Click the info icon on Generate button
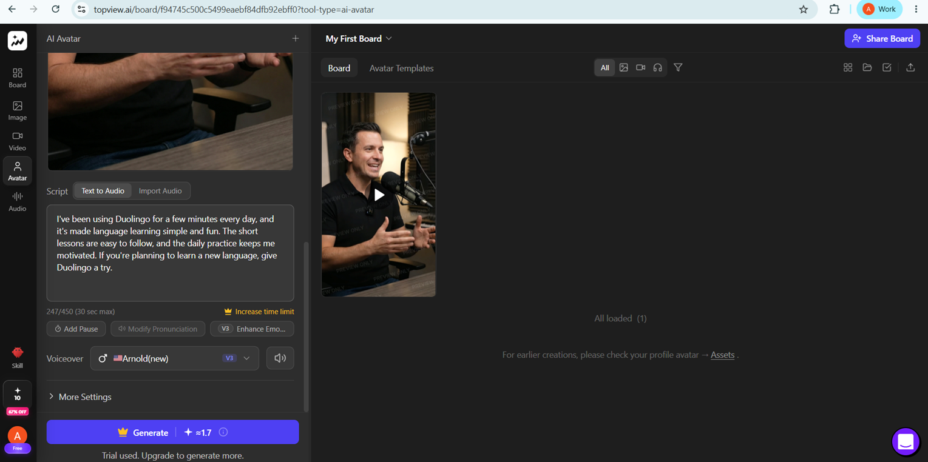Screen dimensions: 928x462 [223, 432]
